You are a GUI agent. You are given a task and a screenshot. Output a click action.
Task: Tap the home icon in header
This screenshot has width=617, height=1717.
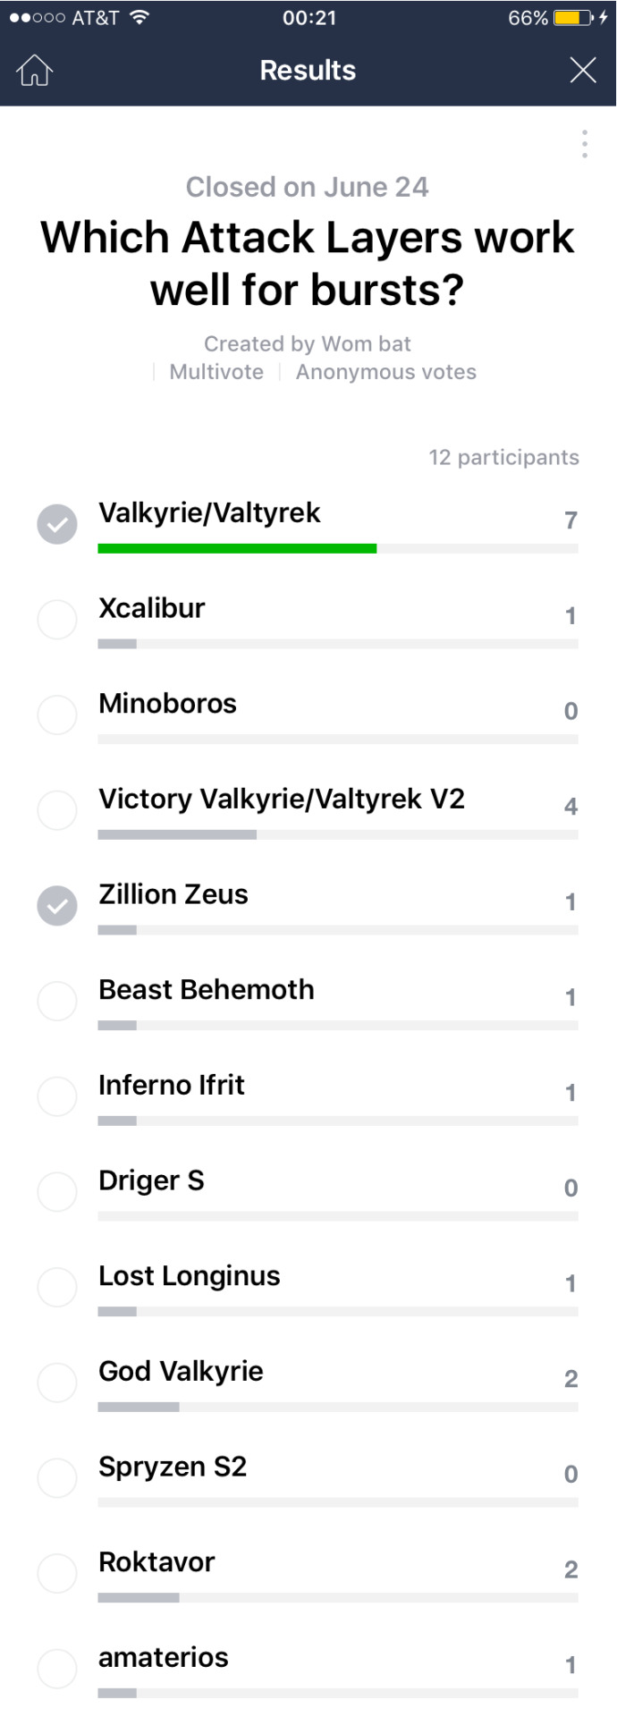[35, 71]
